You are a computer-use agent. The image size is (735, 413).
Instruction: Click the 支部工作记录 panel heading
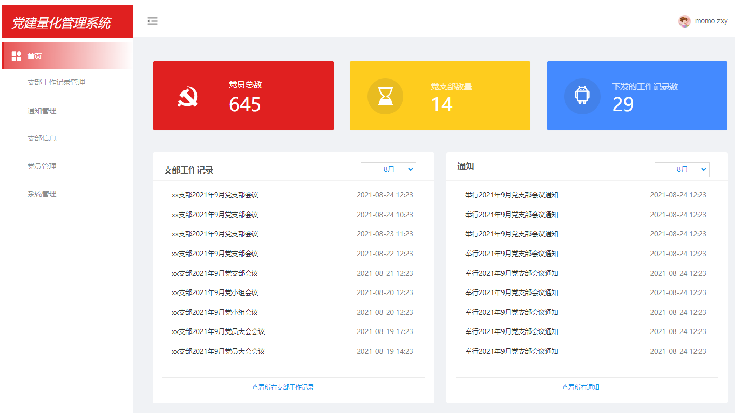click(188, 170)
